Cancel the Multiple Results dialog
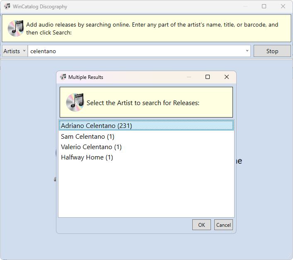Viewport: 293px width, 260px height. pyautogui.click(x=223, y=225)
